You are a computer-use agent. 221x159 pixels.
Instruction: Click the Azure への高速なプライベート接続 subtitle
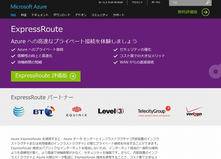coord(74,41)
